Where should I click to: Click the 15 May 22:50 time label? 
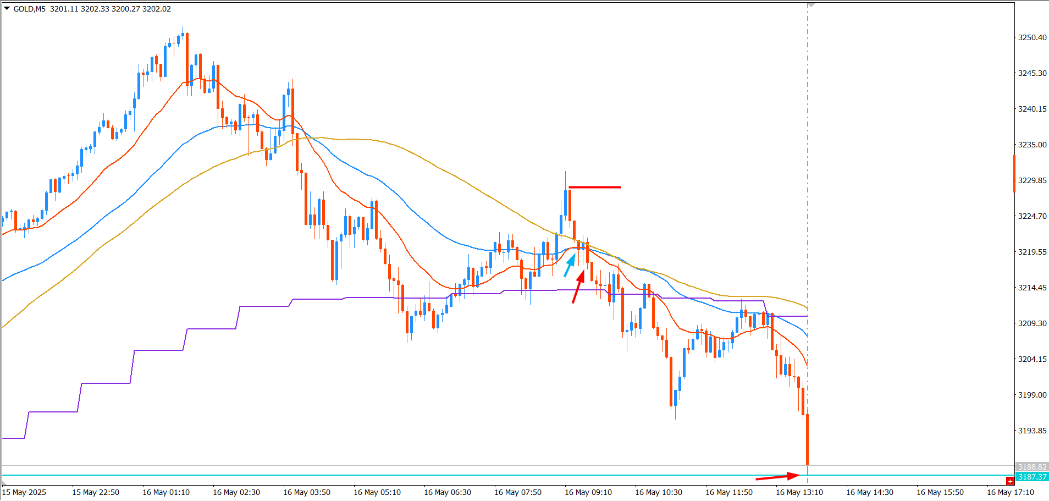pos(96,492)
